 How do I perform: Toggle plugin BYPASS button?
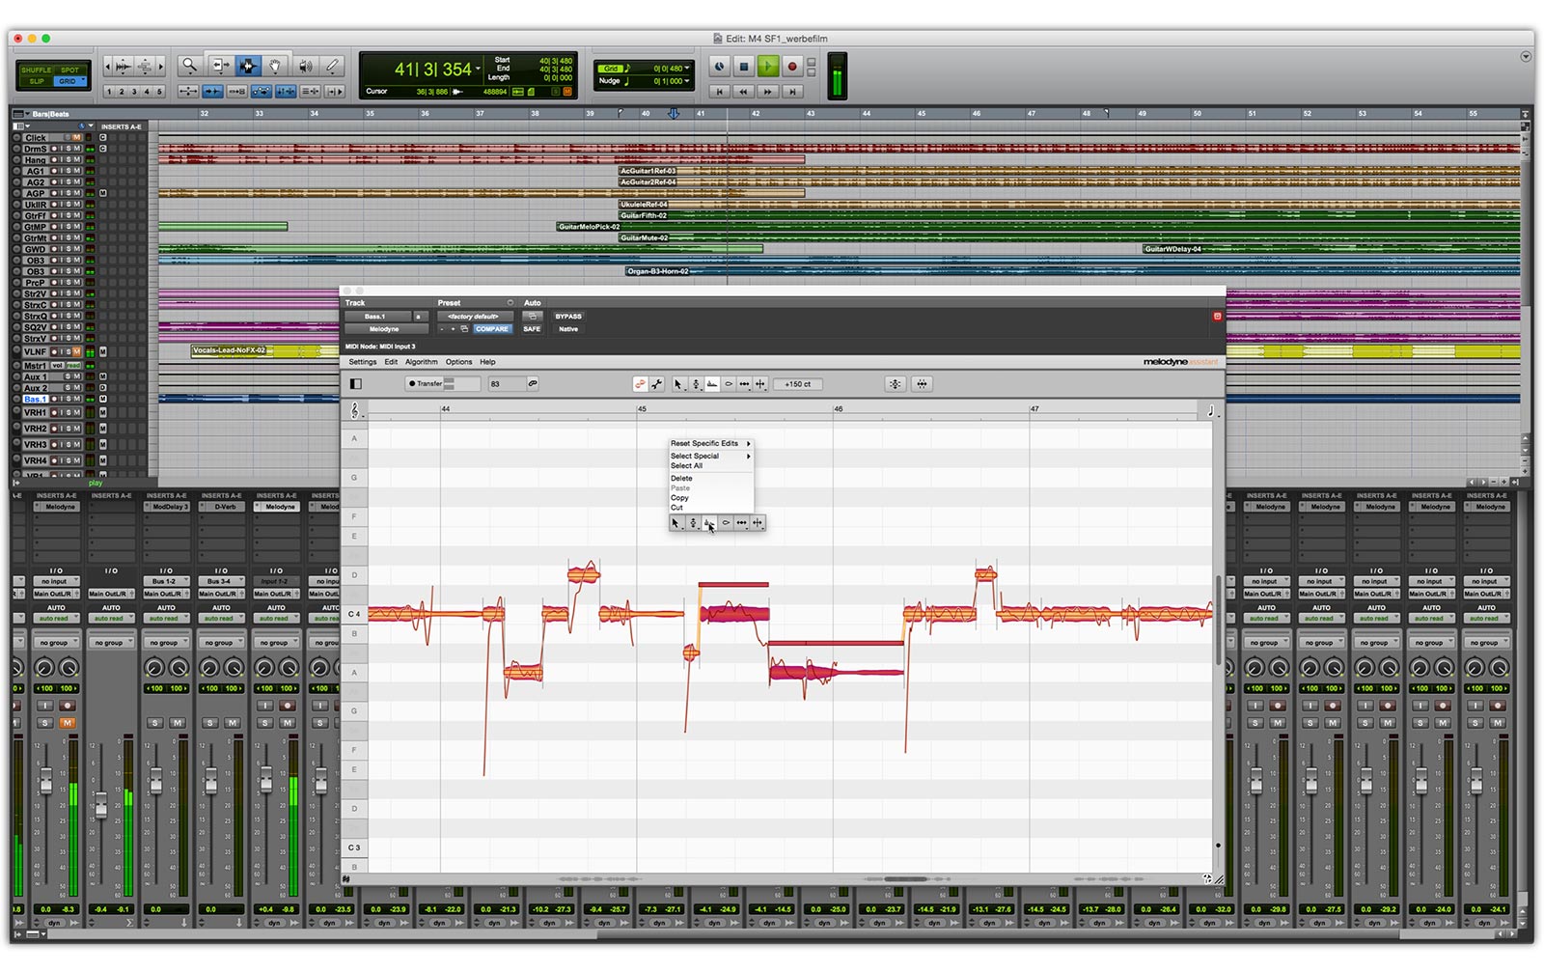tap(568, 317)
